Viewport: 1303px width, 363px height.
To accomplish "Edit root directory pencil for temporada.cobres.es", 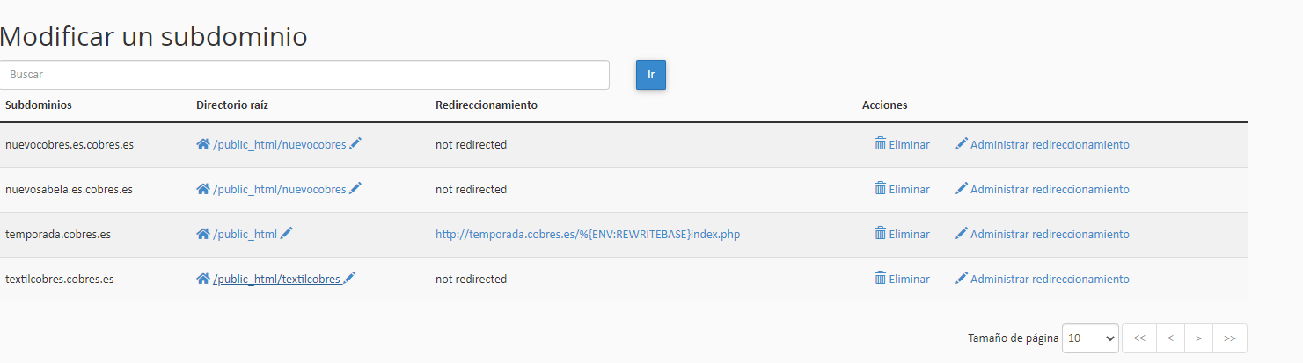I will 287,234.
